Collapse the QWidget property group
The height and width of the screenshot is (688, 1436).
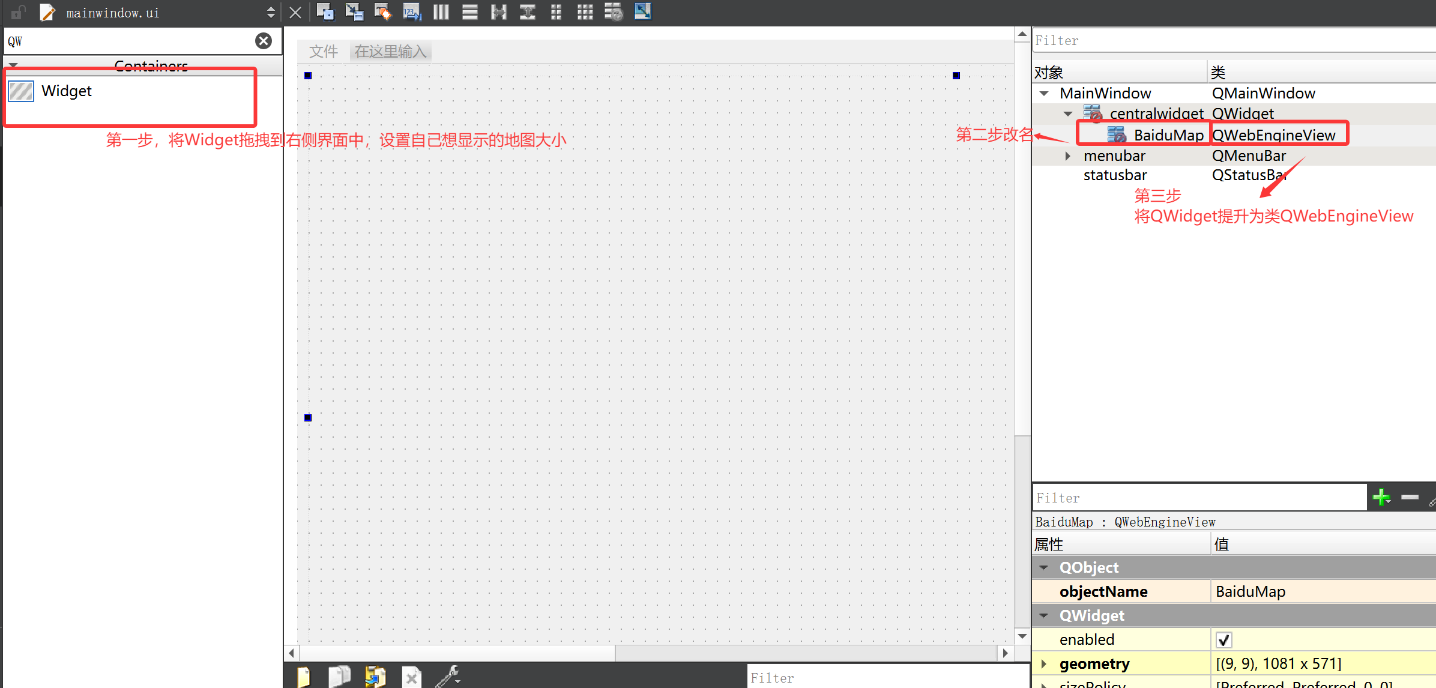coord(1045,615)
